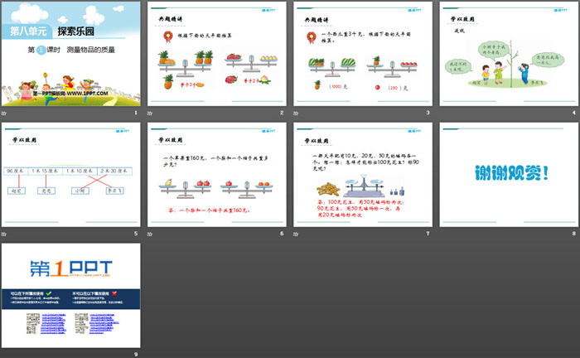580x358 pixels.
Task: Select slide 1 thumbnail titled 探索乐园
Action: (x=71, y=54)
